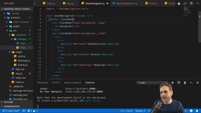
Task: Open the warnings count in status bar
Action: [35, 111]
